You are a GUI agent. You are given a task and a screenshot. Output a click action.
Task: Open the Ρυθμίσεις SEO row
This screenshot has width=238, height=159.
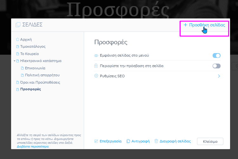pyautogui.click(x=157, y=76)
